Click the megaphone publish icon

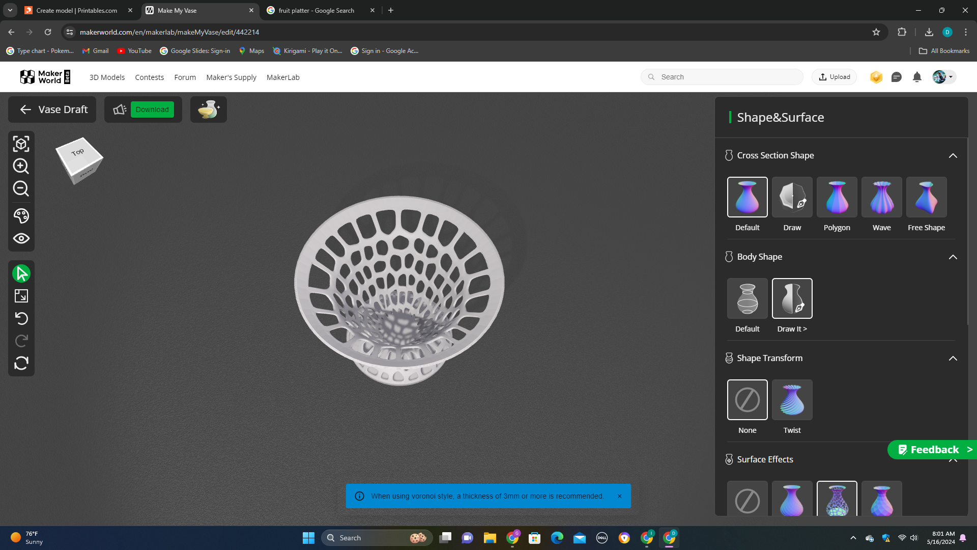click(120, 109)
